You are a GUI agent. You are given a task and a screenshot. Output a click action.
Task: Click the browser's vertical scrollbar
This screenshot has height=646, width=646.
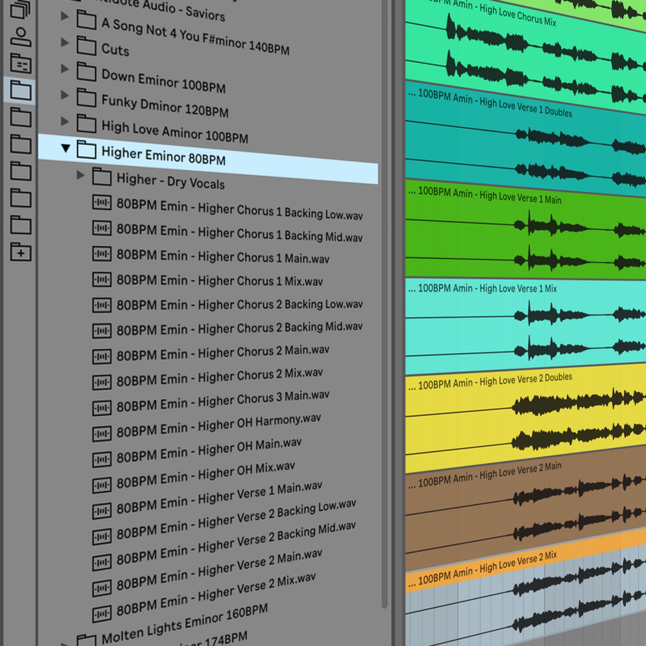(385, 301)
